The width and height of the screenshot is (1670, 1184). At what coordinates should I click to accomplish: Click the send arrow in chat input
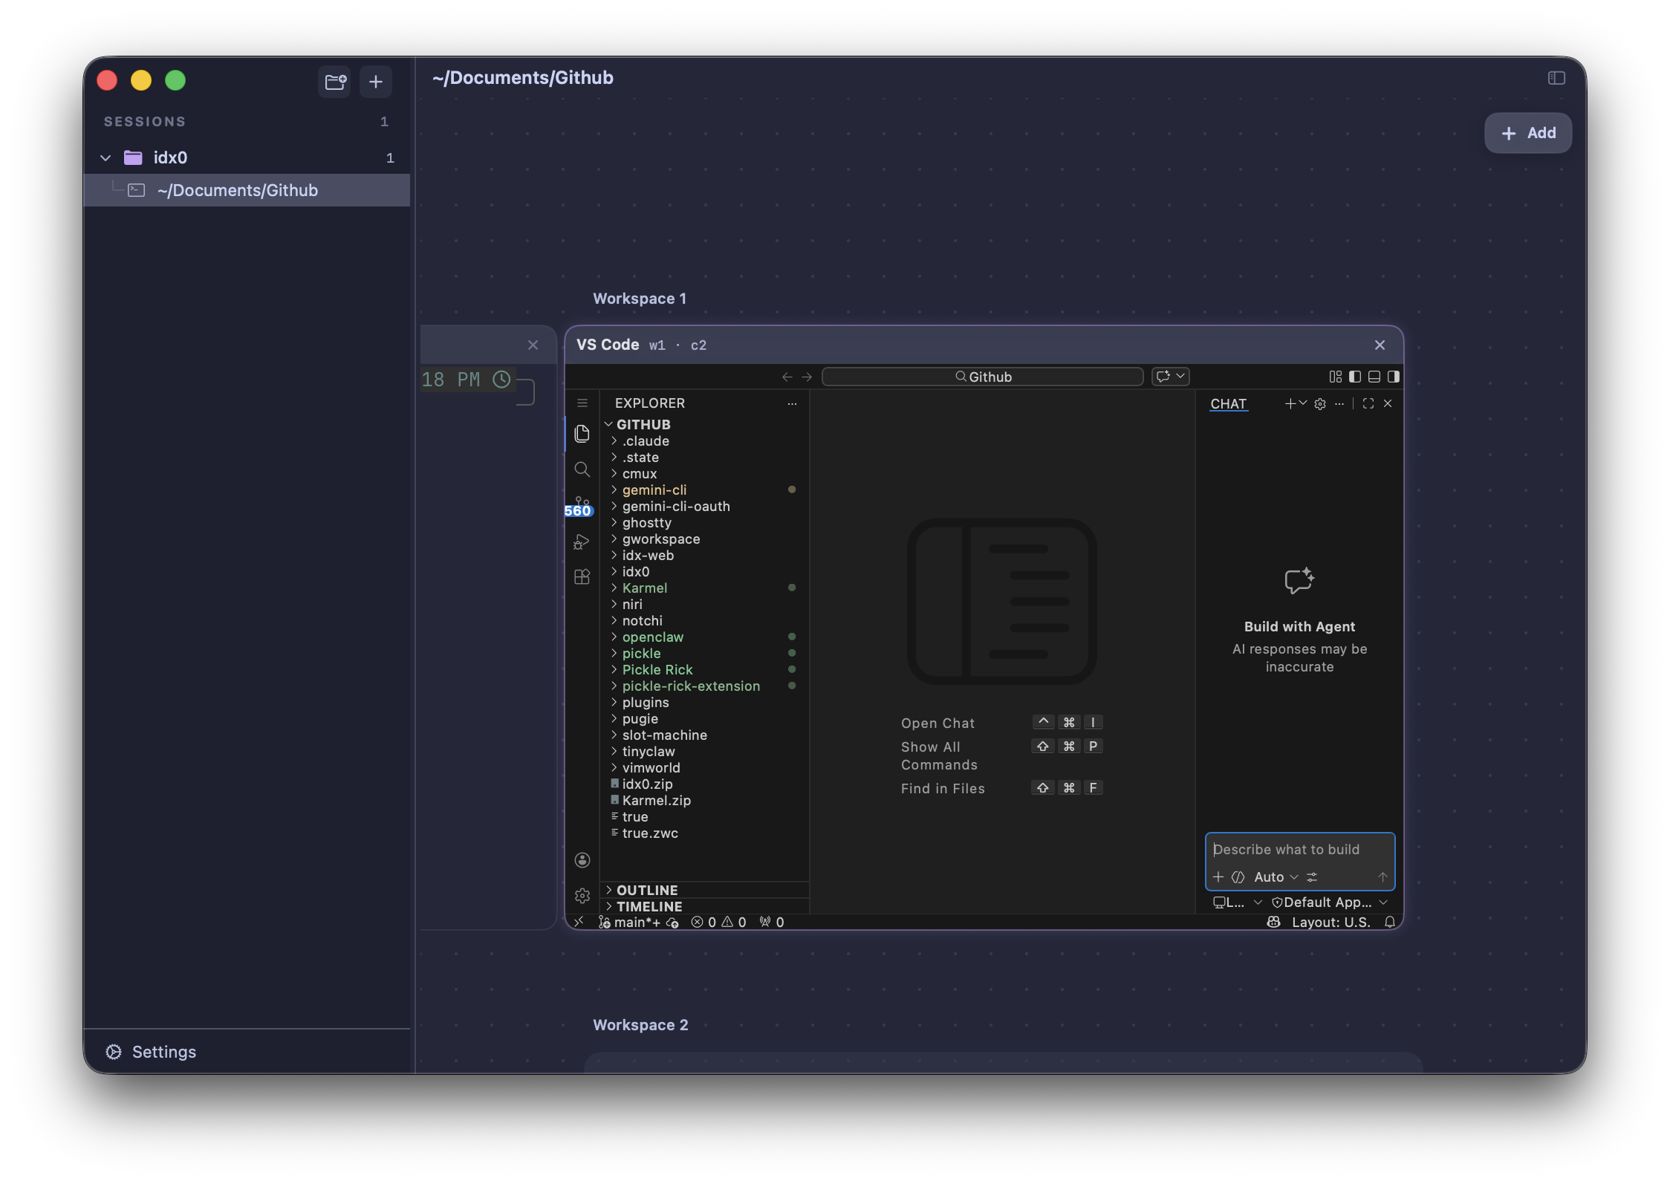(1383, 877)
